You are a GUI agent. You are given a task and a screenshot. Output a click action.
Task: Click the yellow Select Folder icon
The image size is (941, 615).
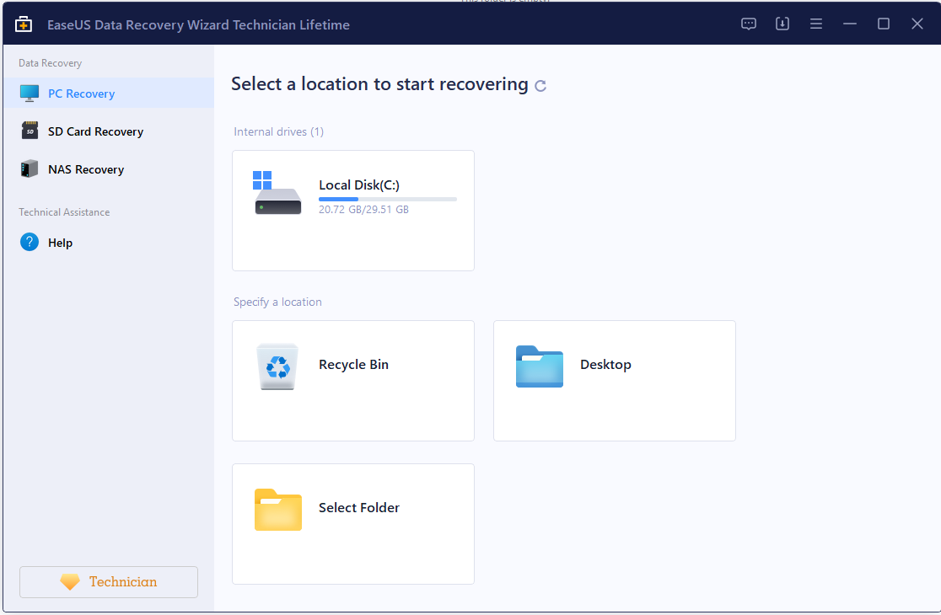pyautogui.click(x=278, y=510)
